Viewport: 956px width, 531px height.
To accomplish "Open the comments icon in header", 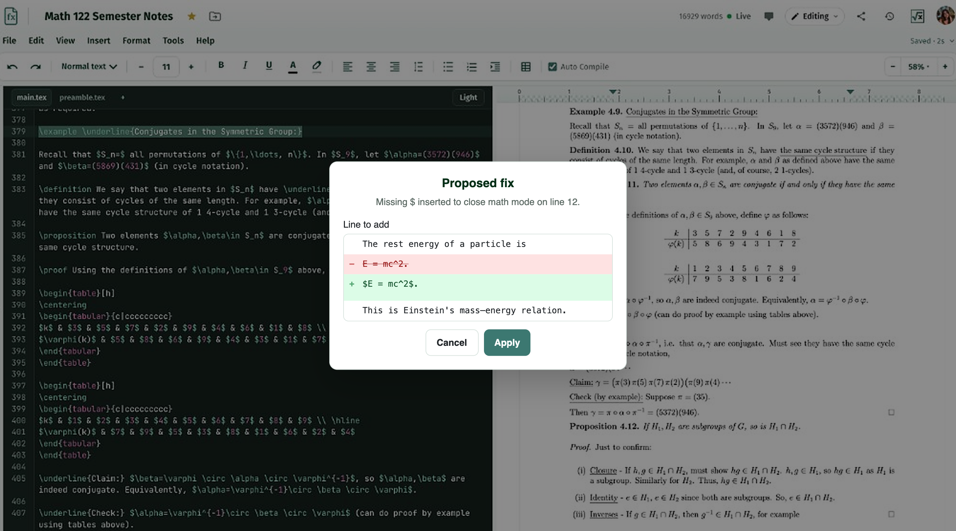I will 768,16.
